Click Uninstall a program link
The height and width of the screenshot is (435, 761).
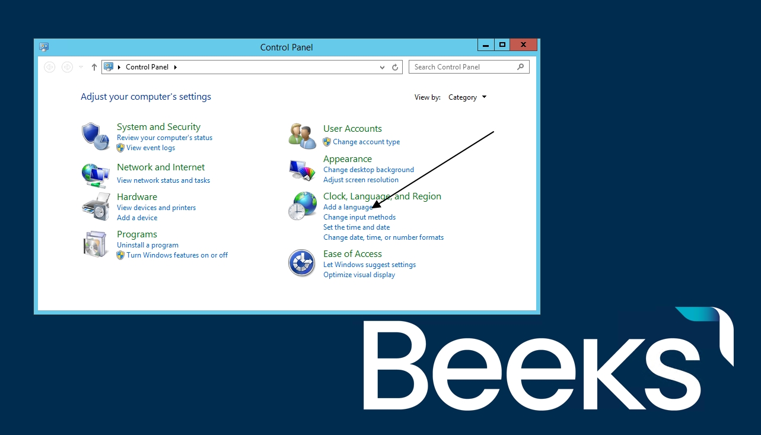[x=148, y=245]
